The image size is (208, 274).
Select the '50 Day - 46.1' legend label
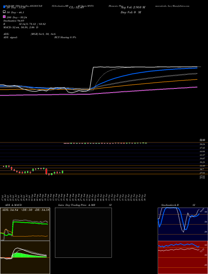[x=15, y=12]
